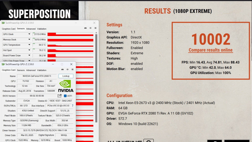Click the Driver Version 32.0.15.7270 field
This screenshot has height=142, width=252.
point(45,130)
